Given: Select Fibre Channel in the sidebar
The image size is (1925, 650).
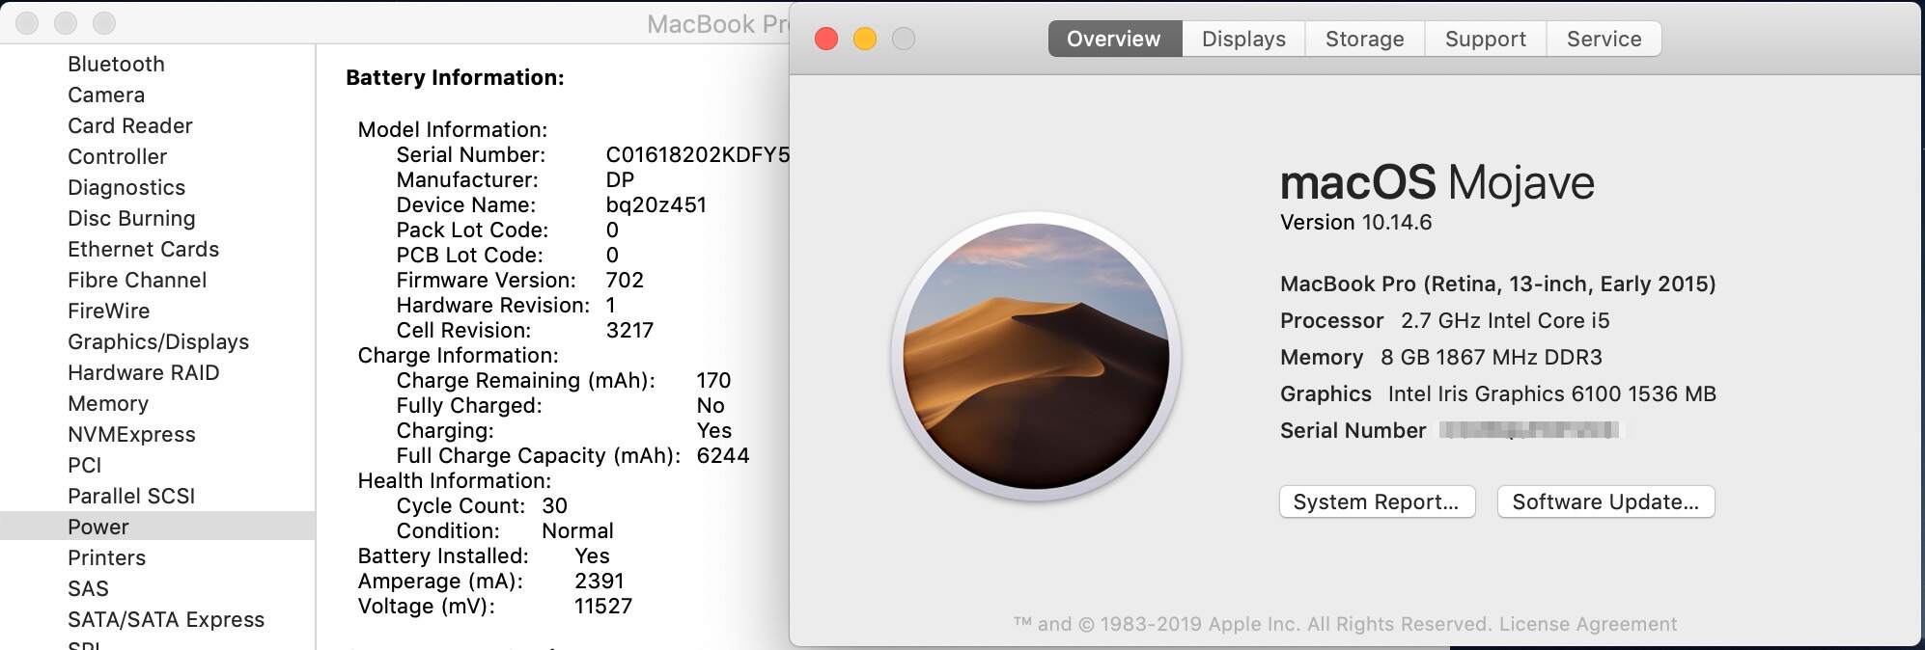Looking at the screenshot, I should tap(137, 280).
